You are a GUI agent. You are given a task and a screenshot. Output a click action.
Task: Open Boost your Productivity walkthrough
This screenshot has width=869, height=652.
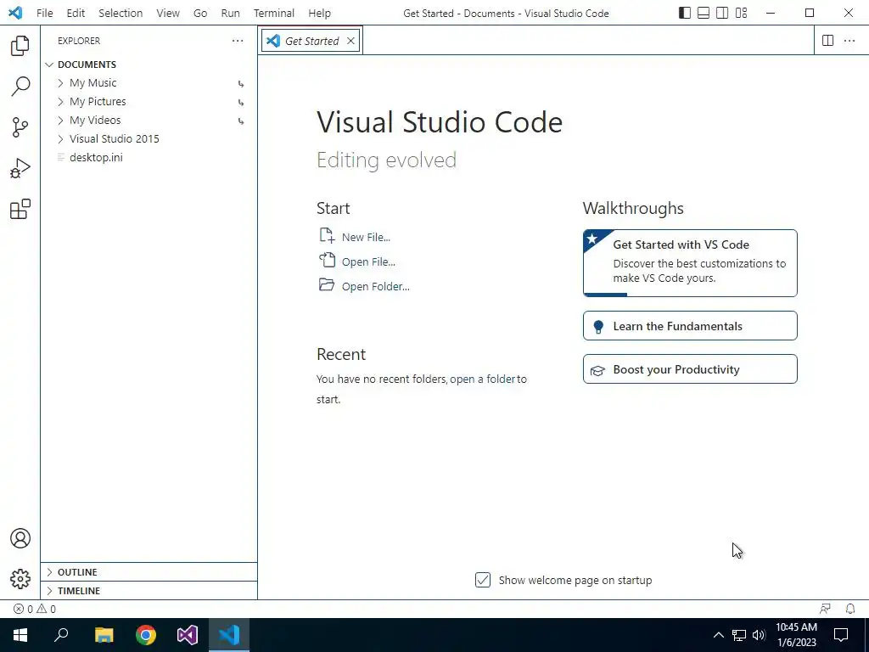click(x=690, y=369)
